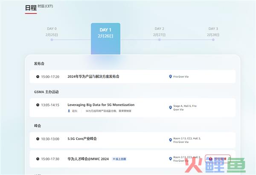
Task: Switch to the DAY 2 2月27日 tab
Action: pyautogui.click(x=159, y=32)
